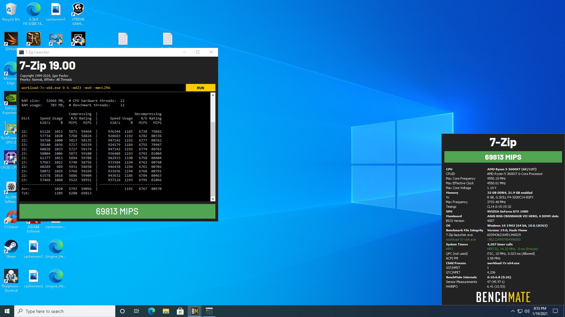Open File Explorer from the taskbar
Image resolution: width=565 pixels, height=317 pixels.
166,311
